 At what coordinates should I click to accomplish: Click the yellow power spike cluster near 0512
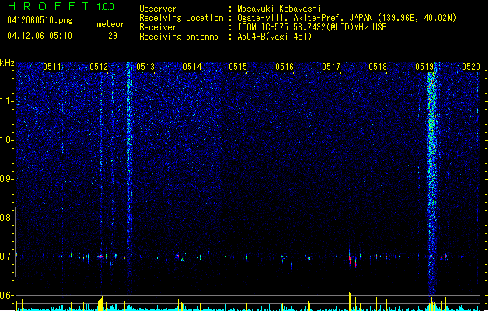(100, 303)
